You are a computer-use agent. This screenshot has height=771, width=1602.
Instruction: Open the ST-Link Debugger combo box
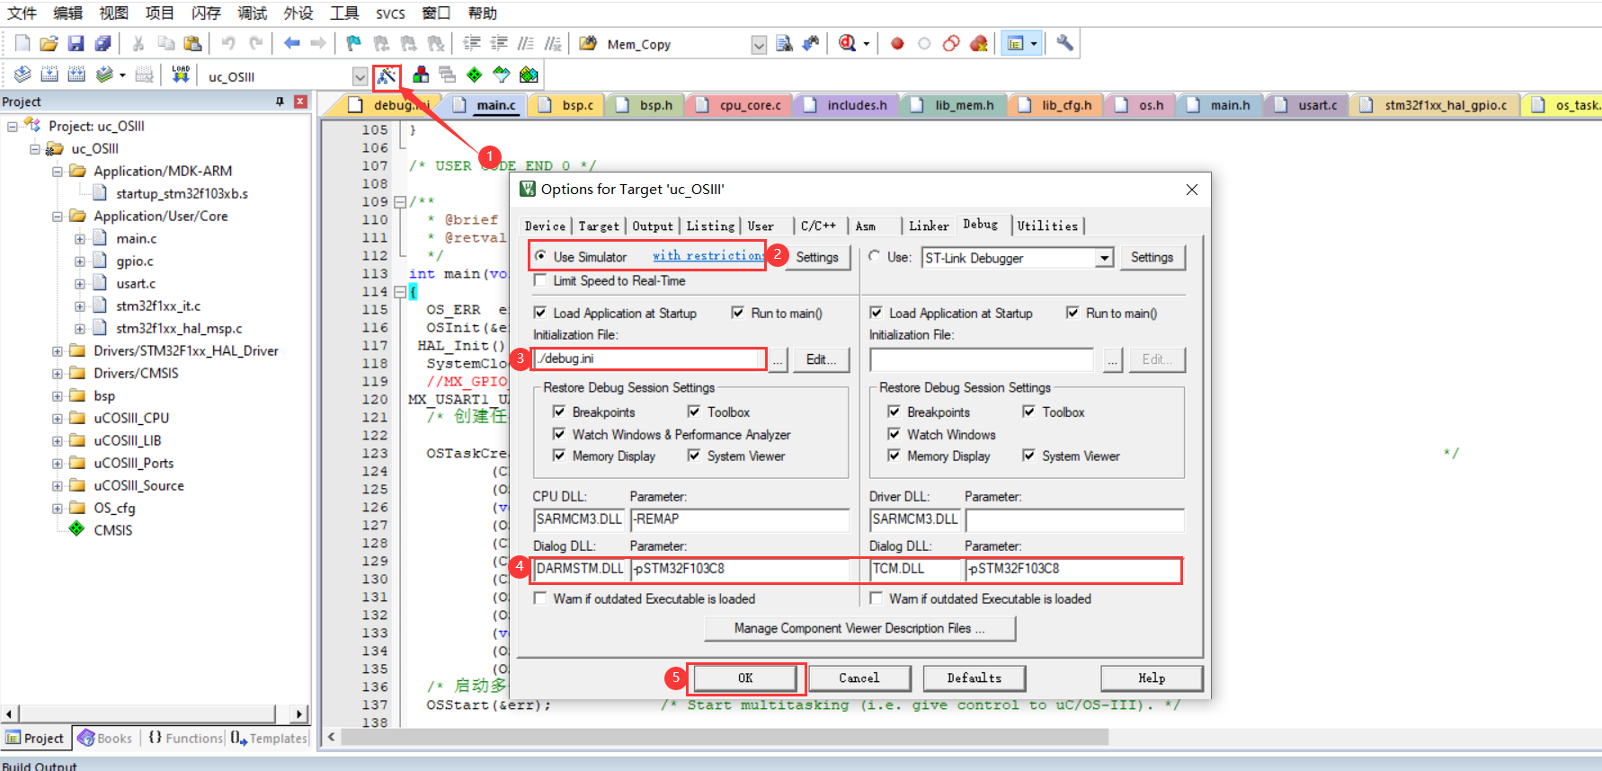[x=1019, y=258]
